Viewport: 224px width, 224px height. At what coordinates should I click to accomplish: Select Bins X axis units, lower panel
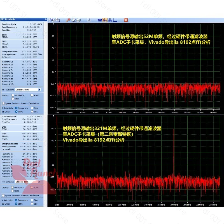[x=32, y=200]
